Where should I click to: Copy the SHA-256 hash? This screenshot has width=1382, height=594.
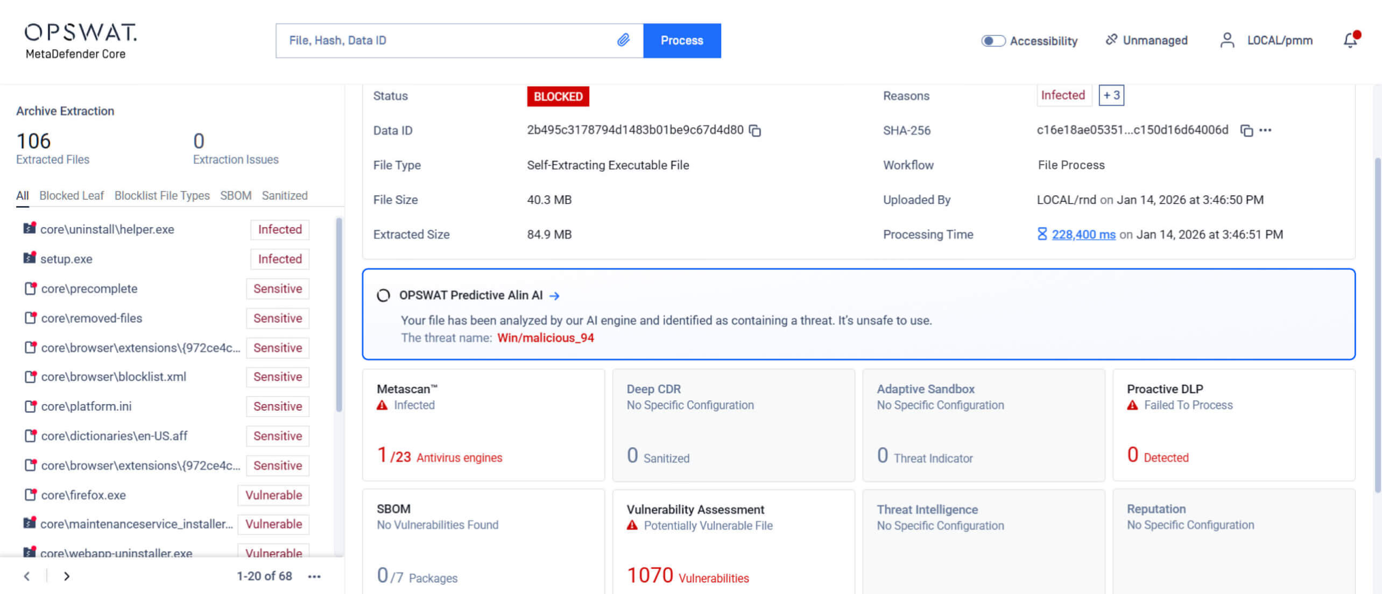pos(1246,131)
